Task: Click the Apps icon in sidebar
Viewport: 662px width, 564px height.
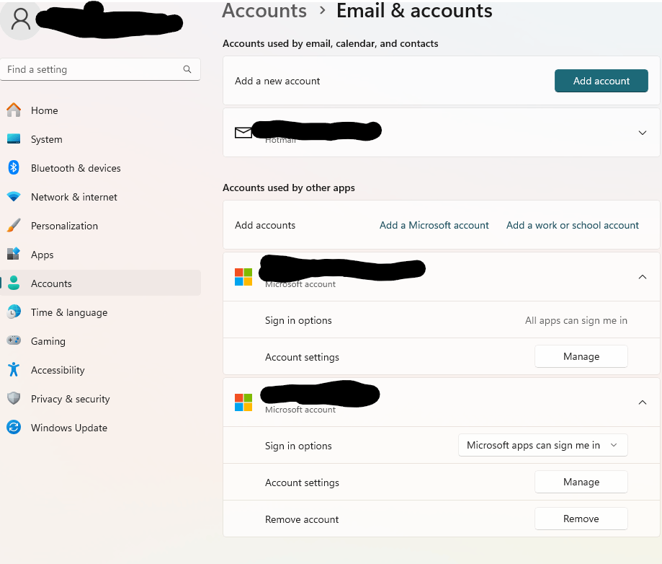Action: (14, 254)
